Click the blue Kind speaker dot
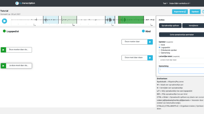Screen dimensions: 204x114 point(143,31)
